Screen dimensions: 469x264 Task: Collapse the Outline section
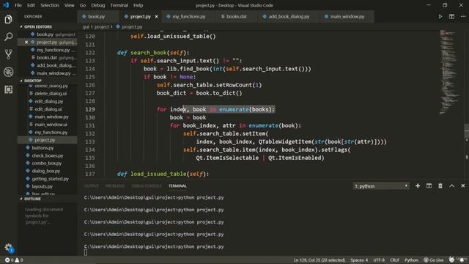[x=32, y=199]
